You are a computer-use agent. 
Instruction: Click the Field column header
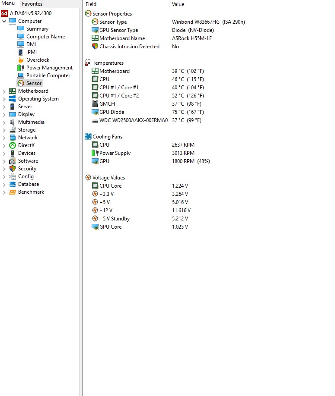(x=126, y=4)
